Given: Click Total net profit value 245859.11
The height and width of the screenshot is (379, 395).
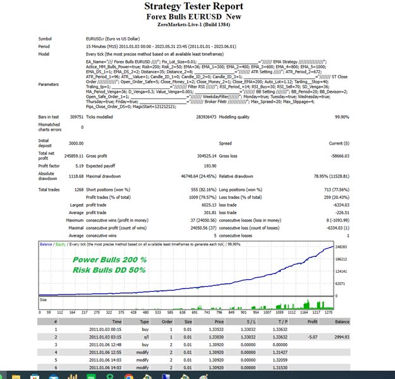Looking at the screenshot, I should coord(74,156).
